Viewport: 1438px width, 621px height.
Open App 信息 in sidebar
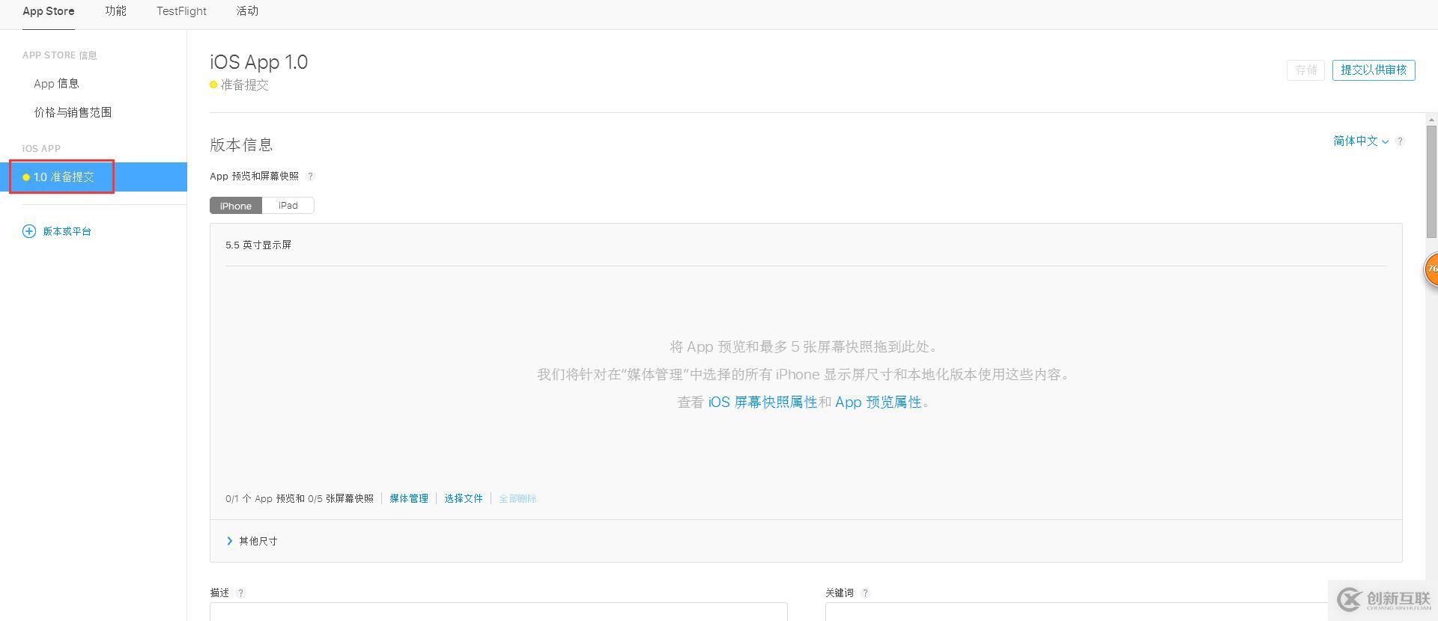pos(56,84)
